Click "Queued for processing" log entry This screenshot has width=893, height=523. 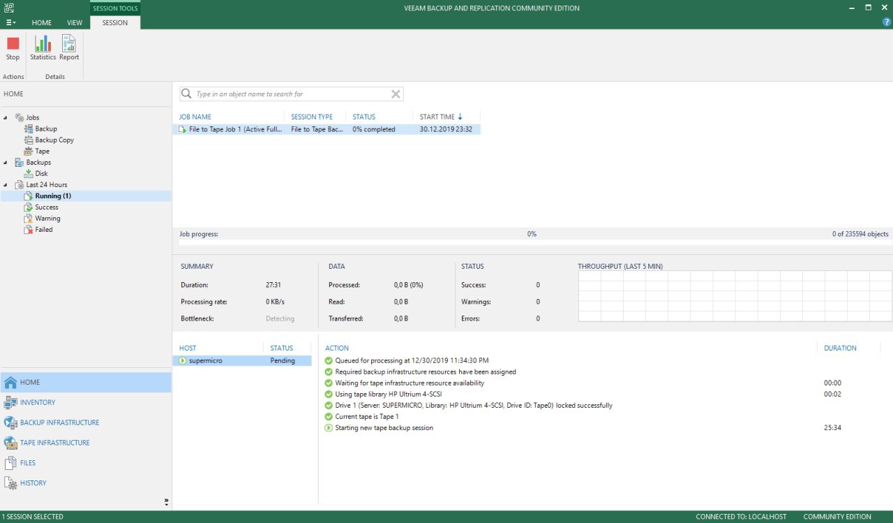tap(412, 360)
